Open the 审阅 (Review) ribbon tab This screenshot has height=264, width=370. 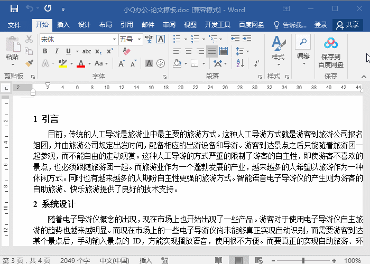click(x=169, y=25)
